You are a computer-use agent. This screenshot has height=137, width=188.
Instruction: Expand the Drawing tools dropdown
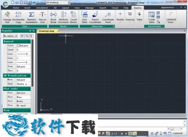click(130, 17)
